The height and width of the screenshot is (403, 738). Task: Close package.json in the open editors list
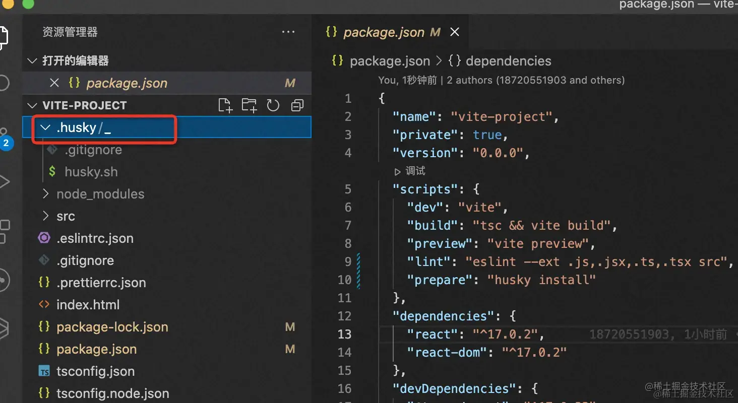[x=54, y=83]
